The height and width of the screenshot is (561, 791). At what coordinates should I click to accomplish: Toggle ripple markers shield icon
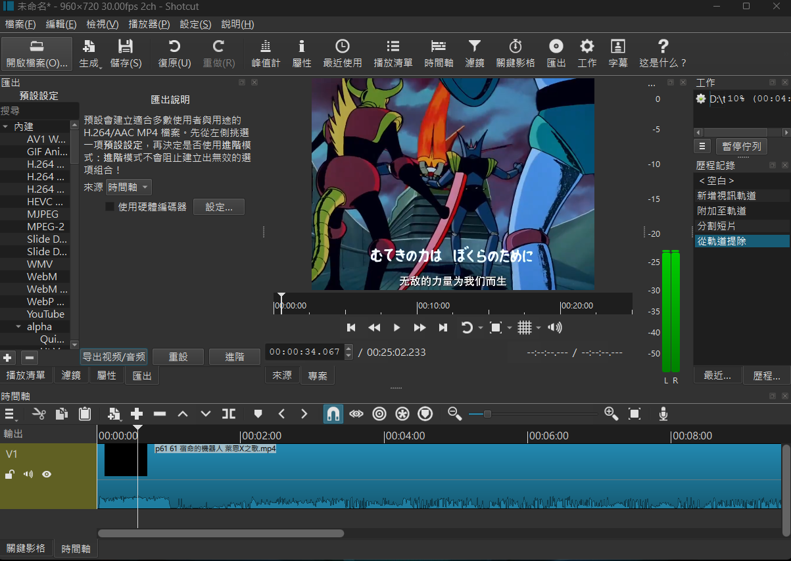[425, 414]
